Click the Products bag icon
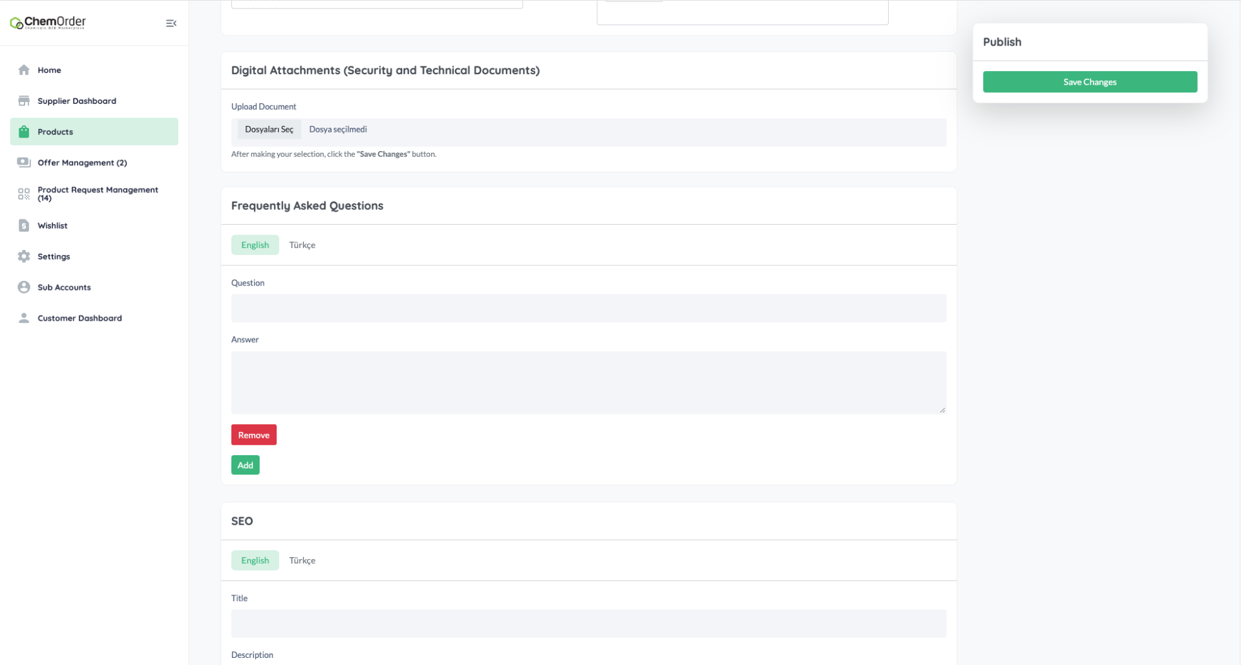Screen dimensions: 1241x665 [x=24, y=132]
